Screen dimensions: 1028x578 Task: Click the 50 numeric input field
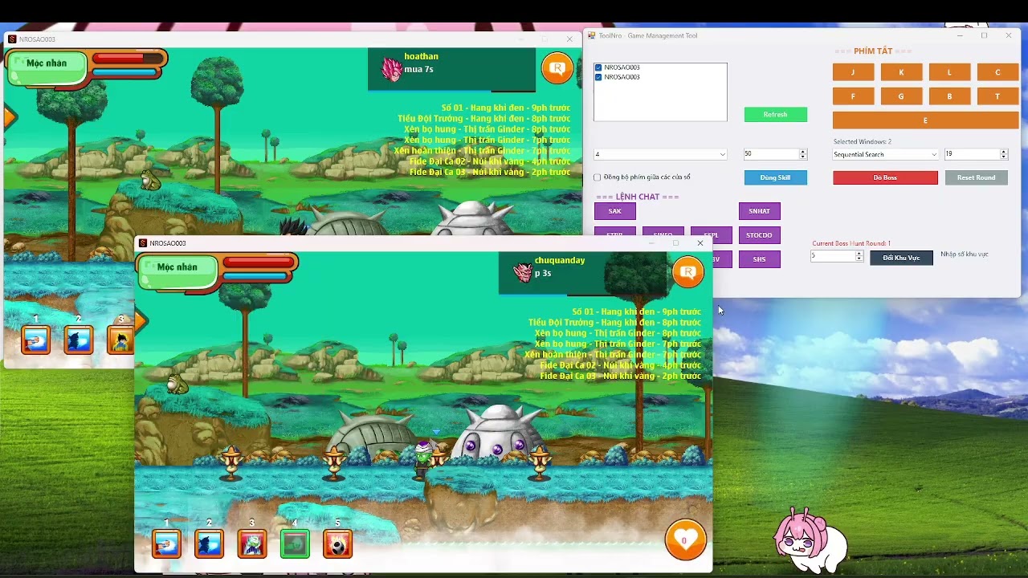click(x=771, y=154)
